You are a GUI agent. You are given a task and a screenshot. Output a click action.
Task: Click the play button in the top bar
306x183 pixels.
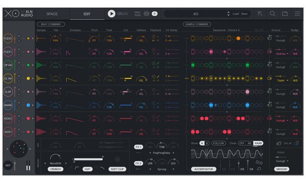(x=111, y=14)
